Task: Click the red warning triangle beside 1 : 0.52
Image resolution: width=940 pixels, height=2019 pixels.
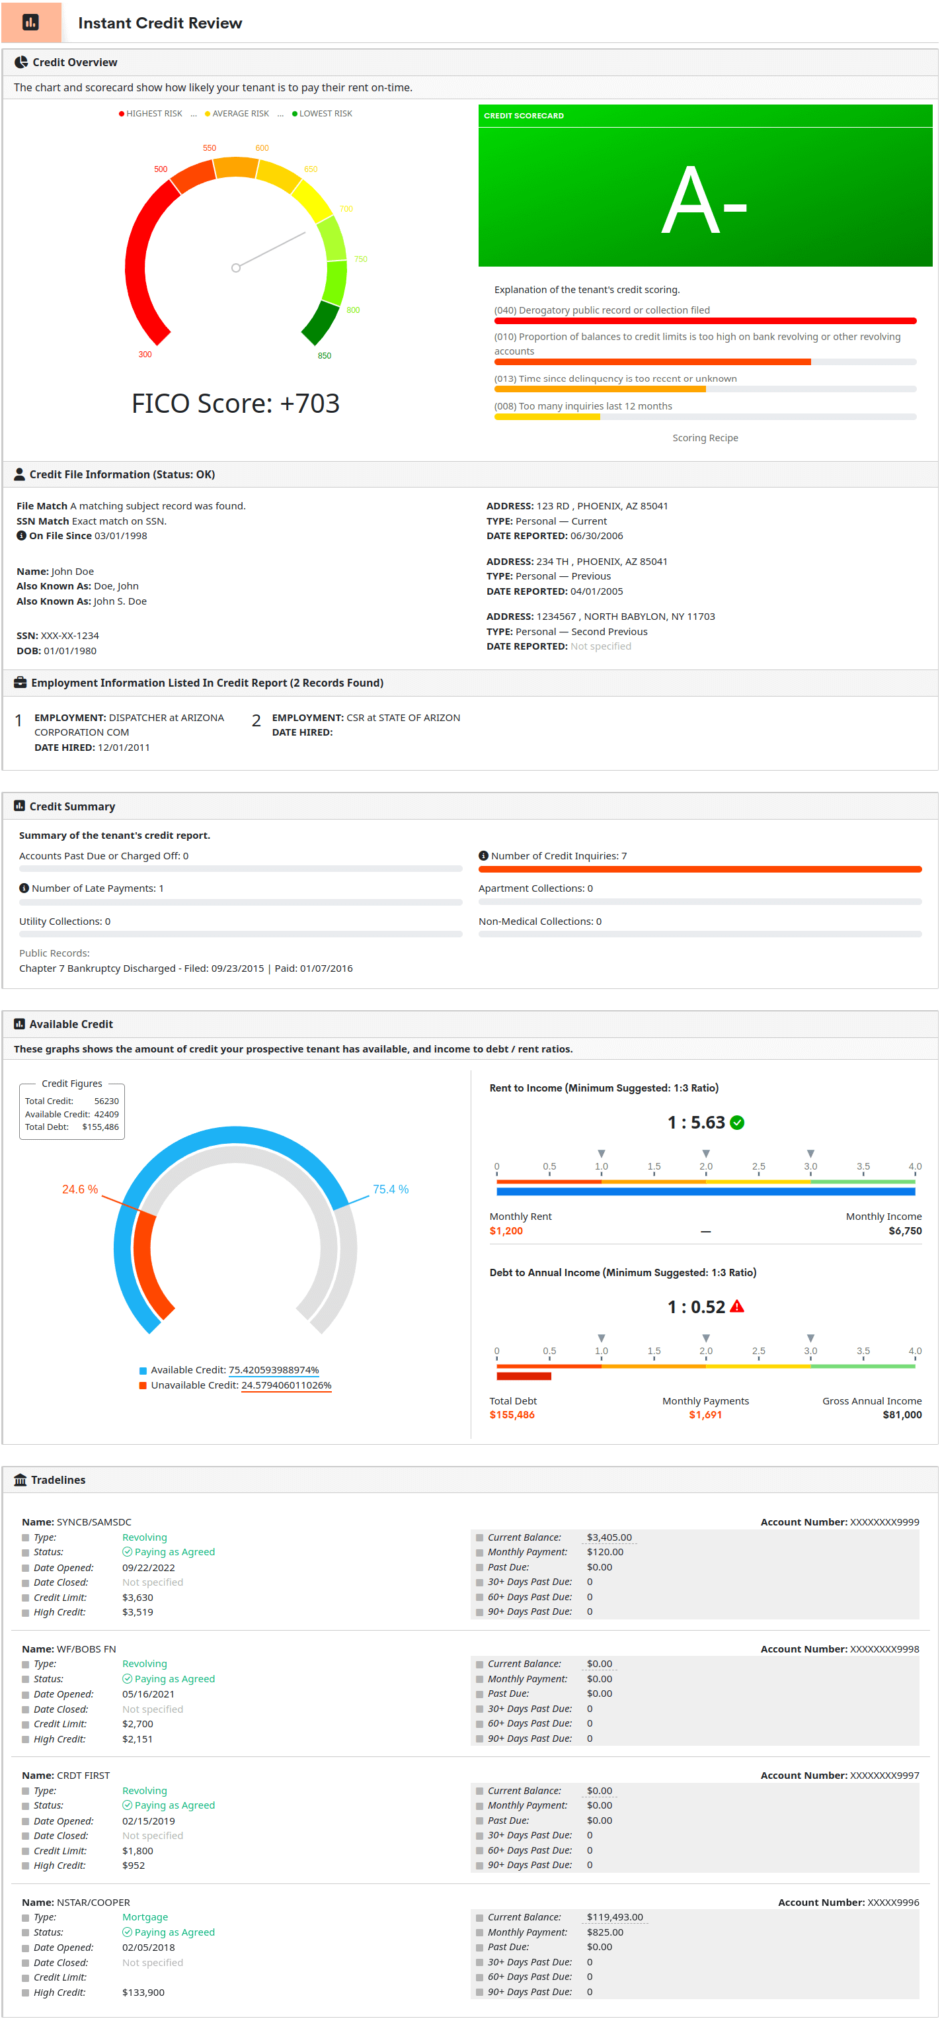Action: tap(737, 1307)
